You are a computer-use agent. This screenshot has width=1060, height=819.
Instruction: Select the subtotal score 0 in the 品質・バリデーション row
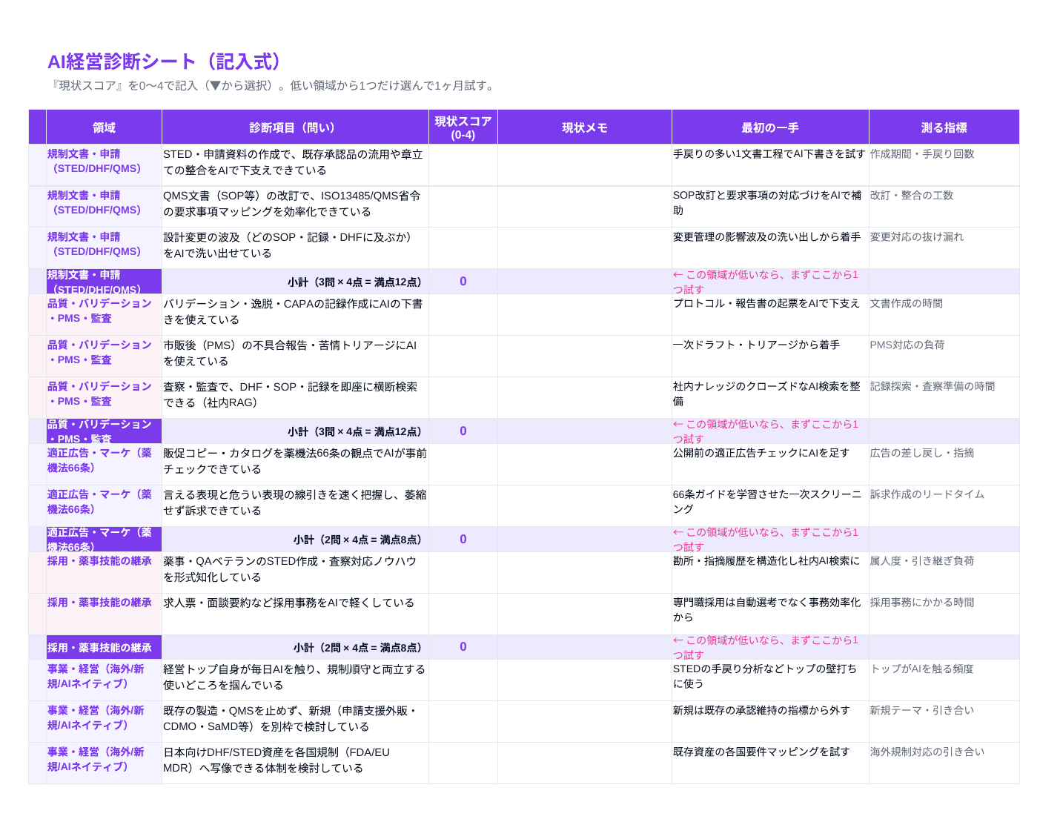pyautogui.click(x=463, y=431)
